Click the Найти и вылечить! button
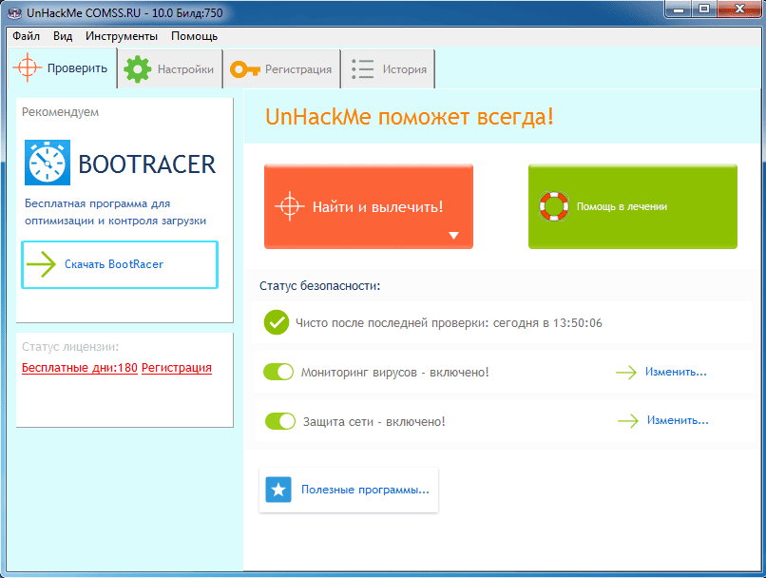Image resolution: width=766 pixels, height=578 pixels. pyautogui.click(x=369, y=206)
